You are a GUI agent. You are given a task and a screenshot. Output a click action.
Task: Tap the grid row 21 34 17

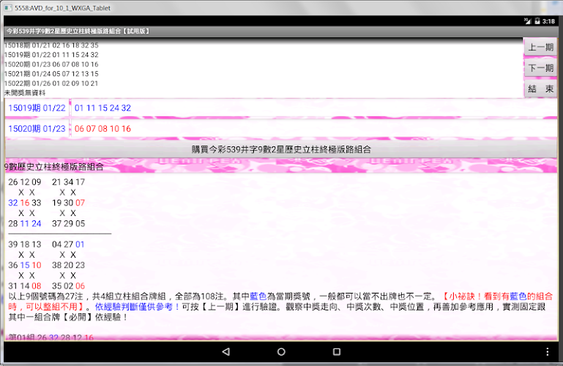(x=69, y=182)
